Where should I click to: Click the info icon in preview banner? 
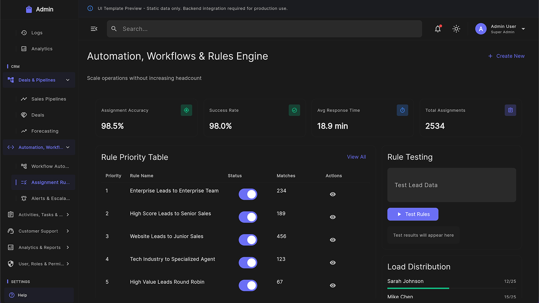(90, 8)
